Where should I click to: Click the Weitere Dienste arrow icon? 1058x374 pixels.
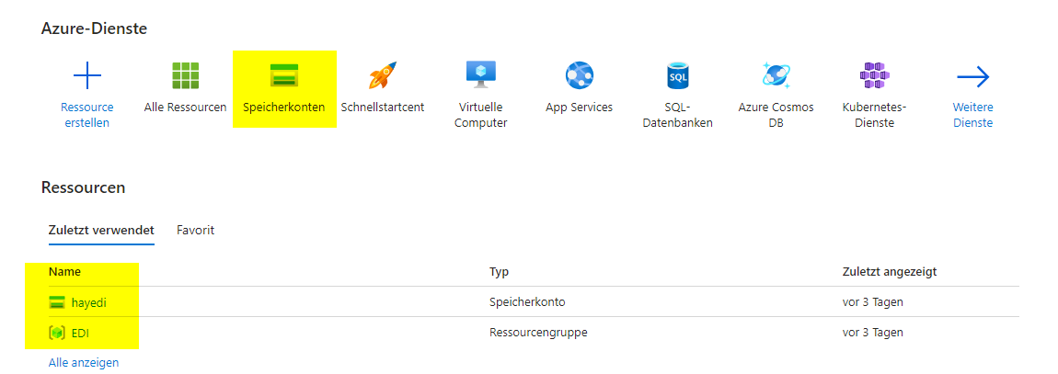point(972,75)
